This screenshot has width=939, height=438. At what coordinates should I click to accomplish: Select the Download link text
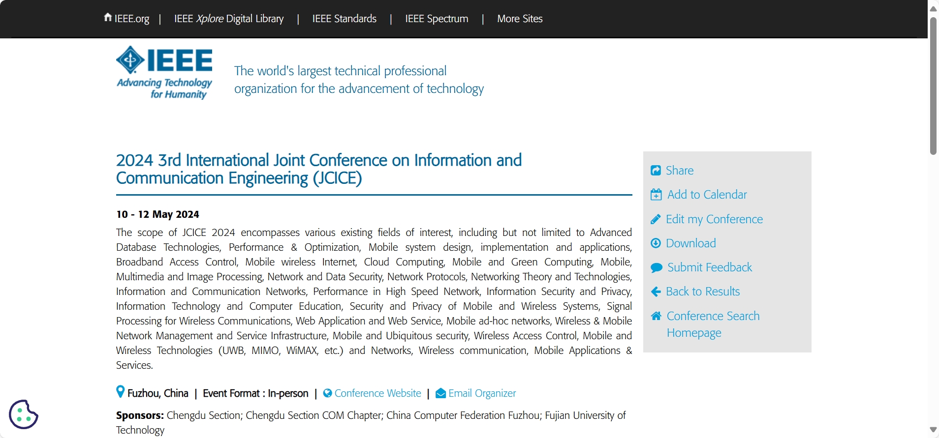(x=691, y=243)
